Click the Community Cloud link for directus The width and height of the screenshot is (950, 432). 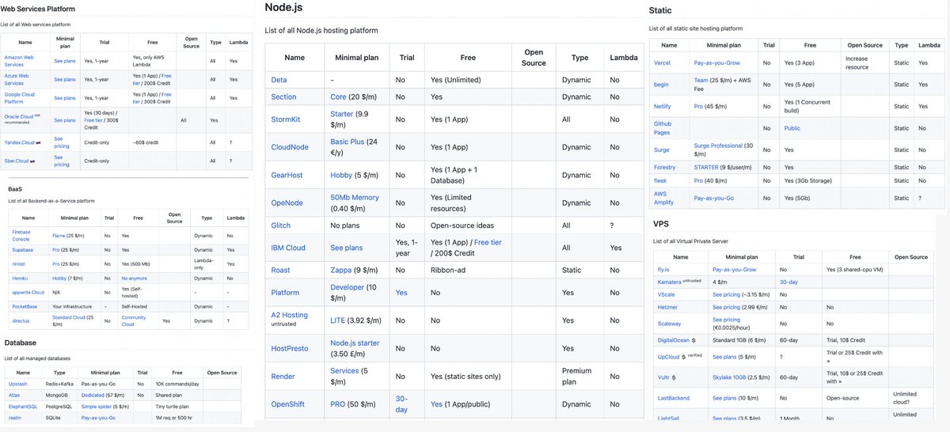click(134, 320)
